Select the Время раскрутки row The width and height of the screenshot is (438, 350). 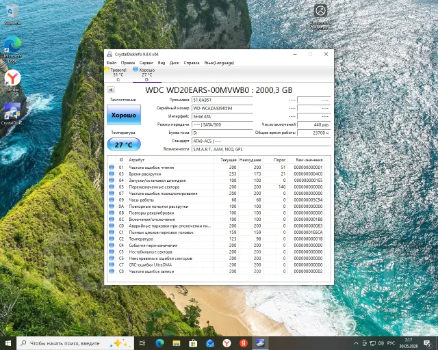[x=216, y=174]
